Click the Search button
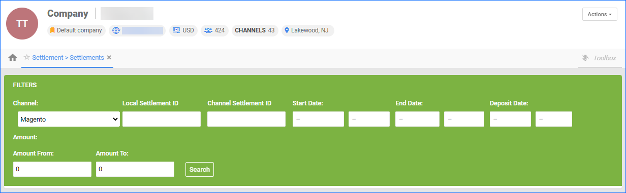The height and width of the screenshot is (193, 626). click(x=200, y=170)
